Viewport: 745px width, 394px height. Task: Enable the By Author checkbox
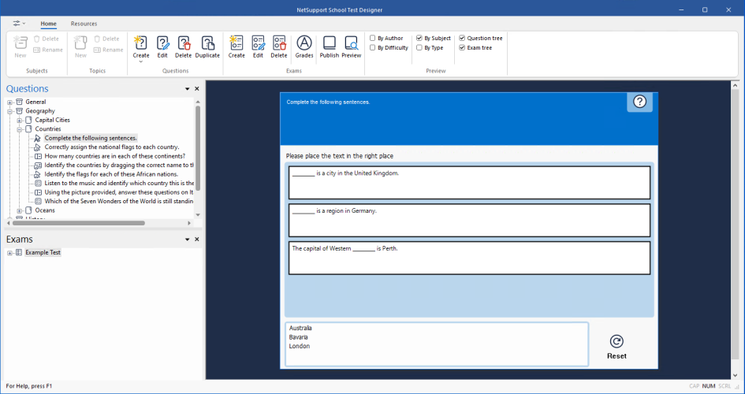[373, 38]
